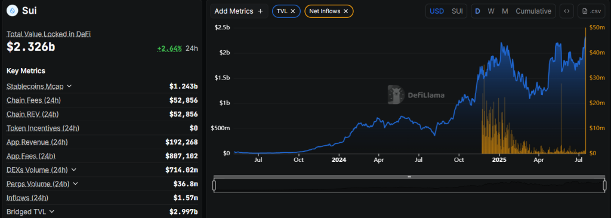
Task: Switch chart denomination to SUI
Action: pos(457,11)
